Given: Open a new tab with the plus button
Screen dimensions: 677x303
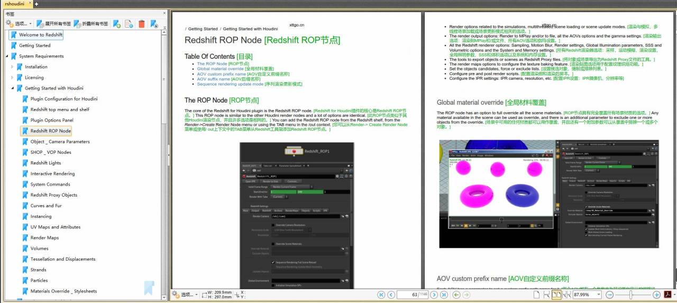Looking at the screenshot, I should pyautogui.click(x=36, y=4).
